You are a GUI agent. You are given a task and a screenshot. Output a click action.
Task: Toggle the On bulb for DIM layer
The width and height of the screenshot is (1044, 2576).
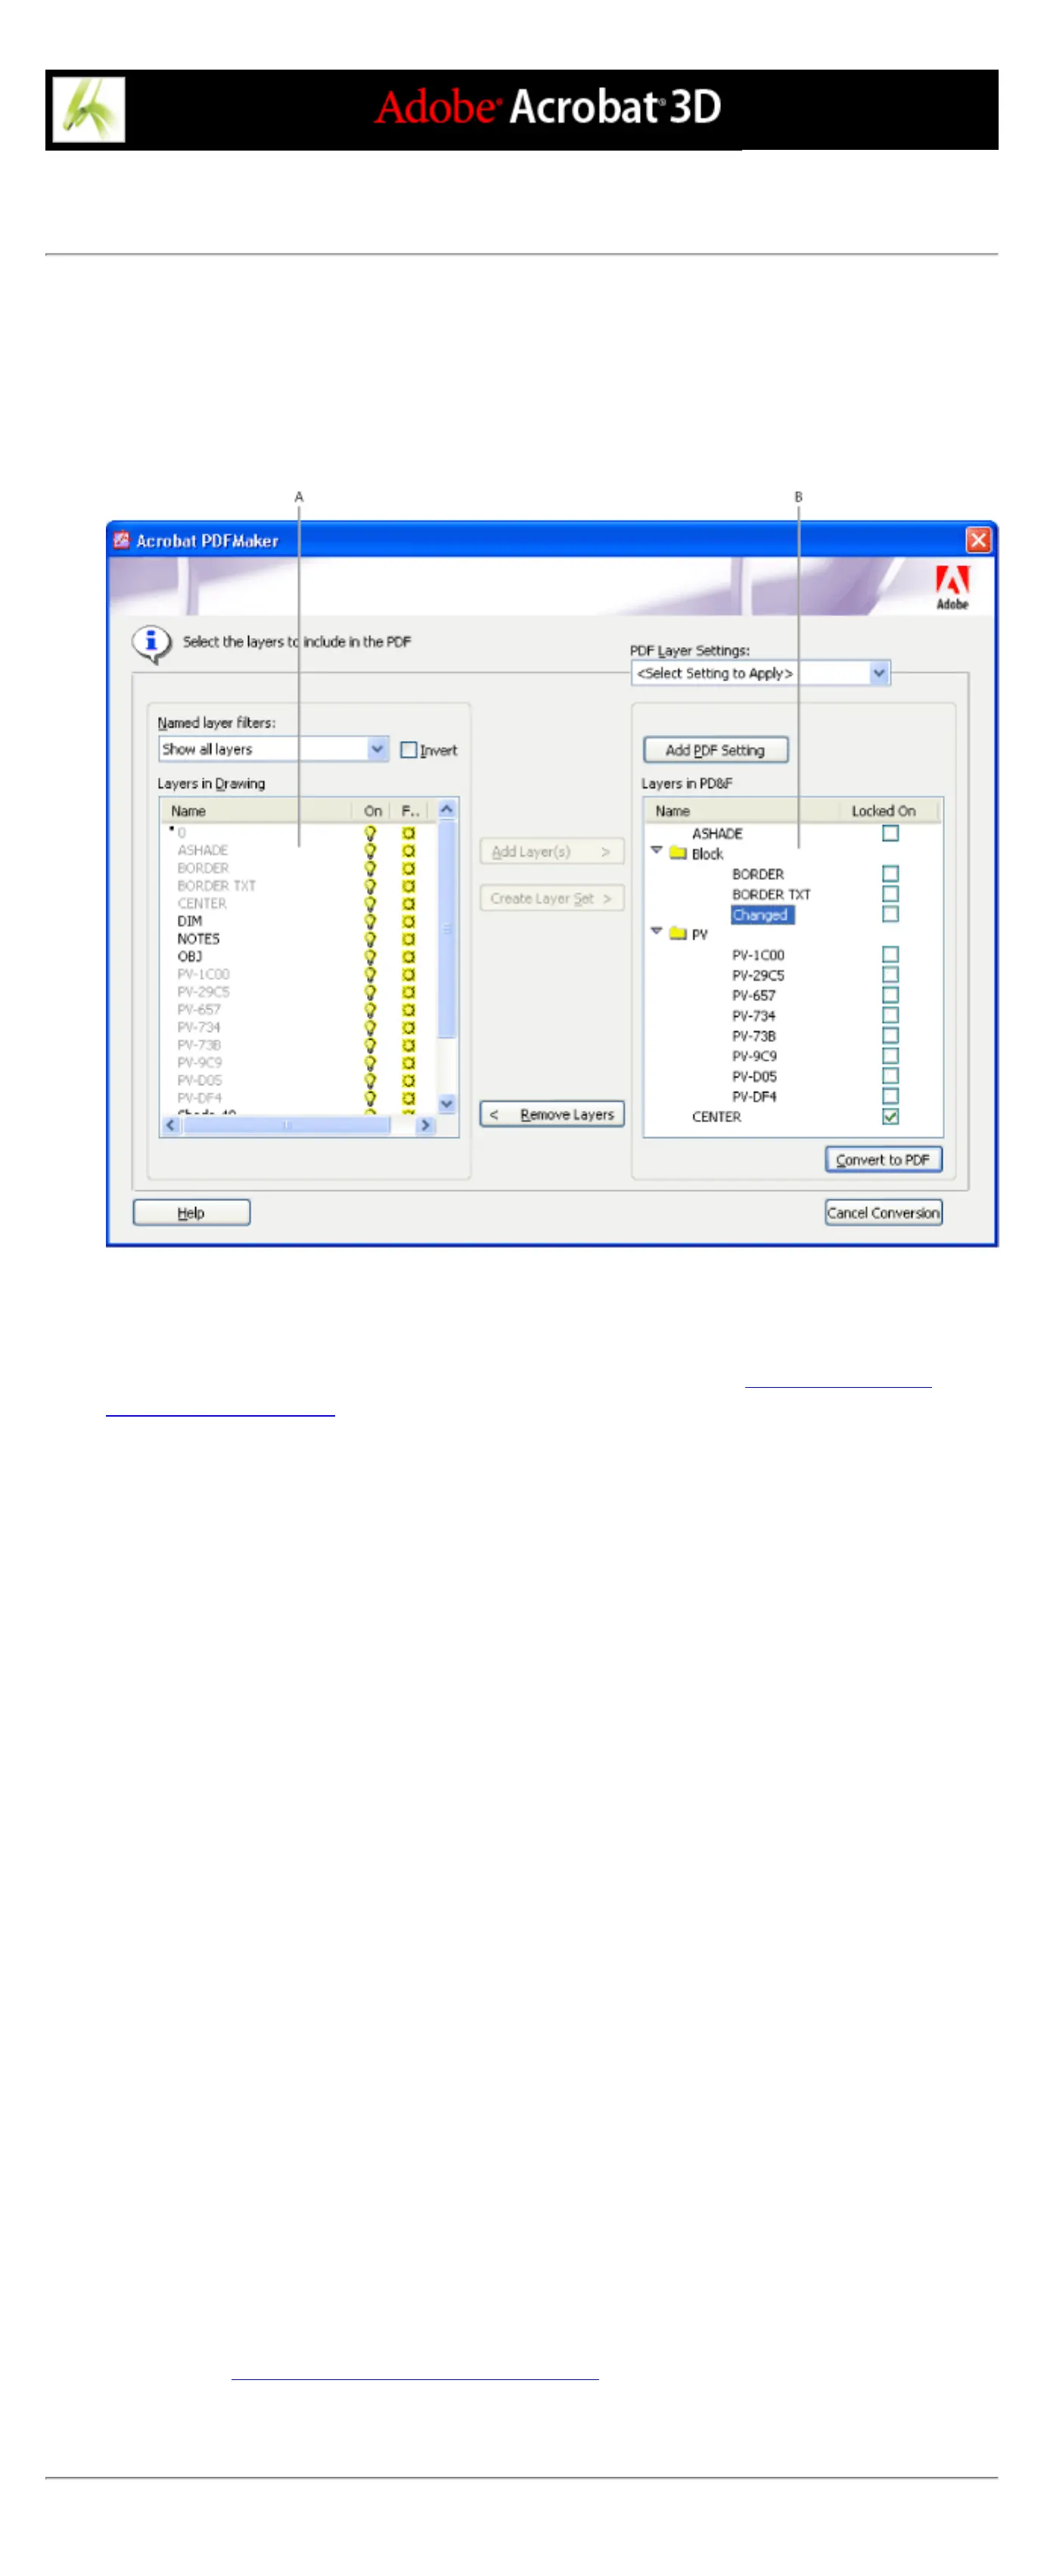click(x=370, y=921)
